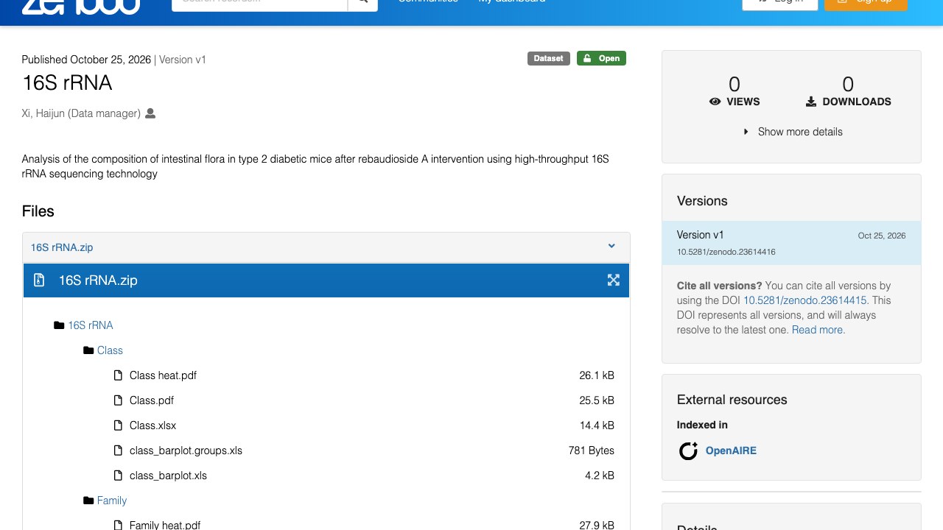Screen dimensions: 943x530
Task: Collapse the 16S rRNA.zip file panel chevron
Action: click(x=611, y=246)
